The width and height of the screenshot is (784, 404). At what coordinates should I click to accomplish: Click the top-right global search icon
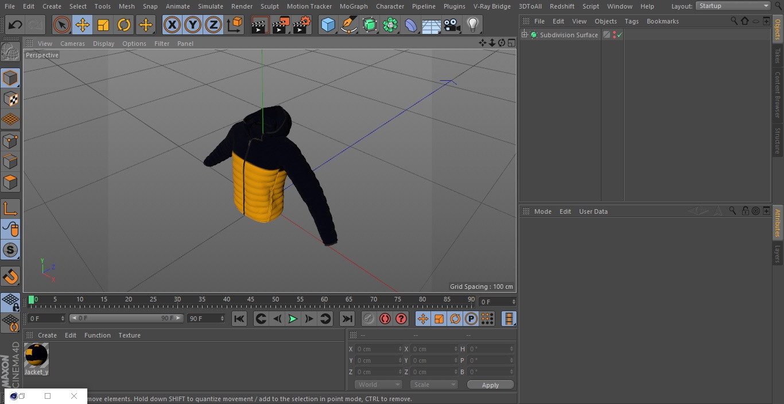point(778,6)
